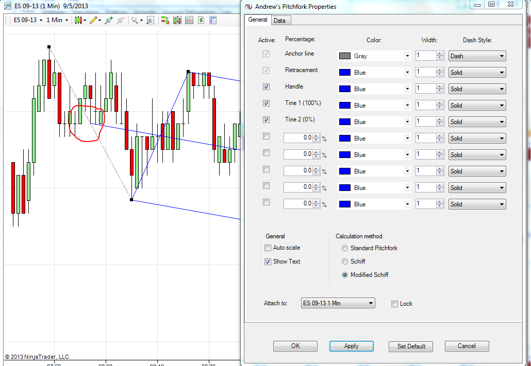Click the Set Default button
The image size is (531, 366).
[x=411, y=346]
